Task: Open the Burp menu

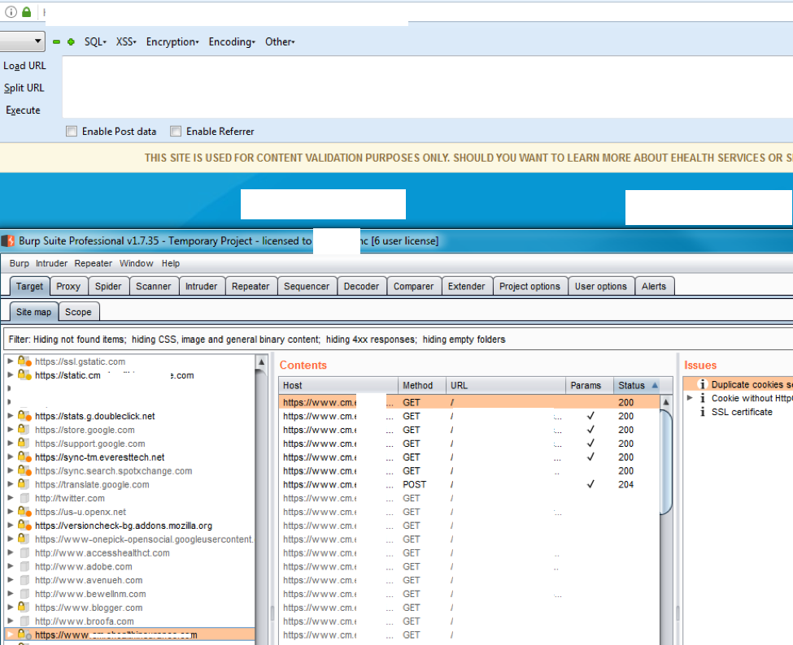Action: pos(20,263)
